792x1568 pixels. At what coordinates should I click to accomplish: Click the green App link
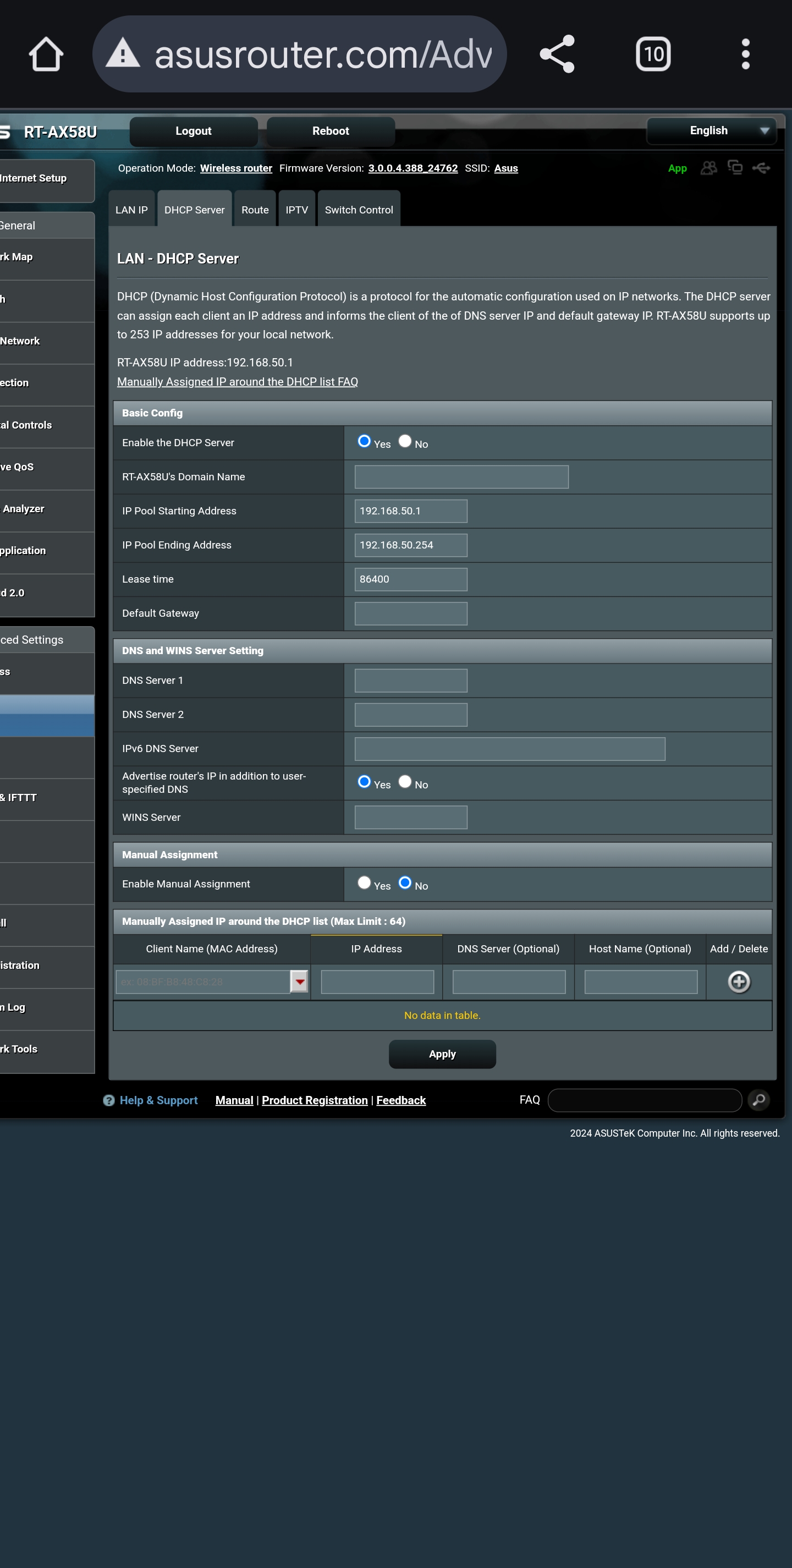(x=677, y=168)
